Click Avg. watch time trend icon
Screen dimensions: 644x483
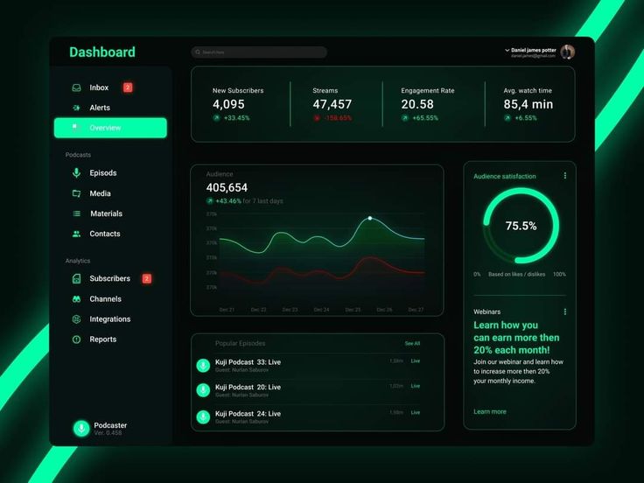(507, 118)
